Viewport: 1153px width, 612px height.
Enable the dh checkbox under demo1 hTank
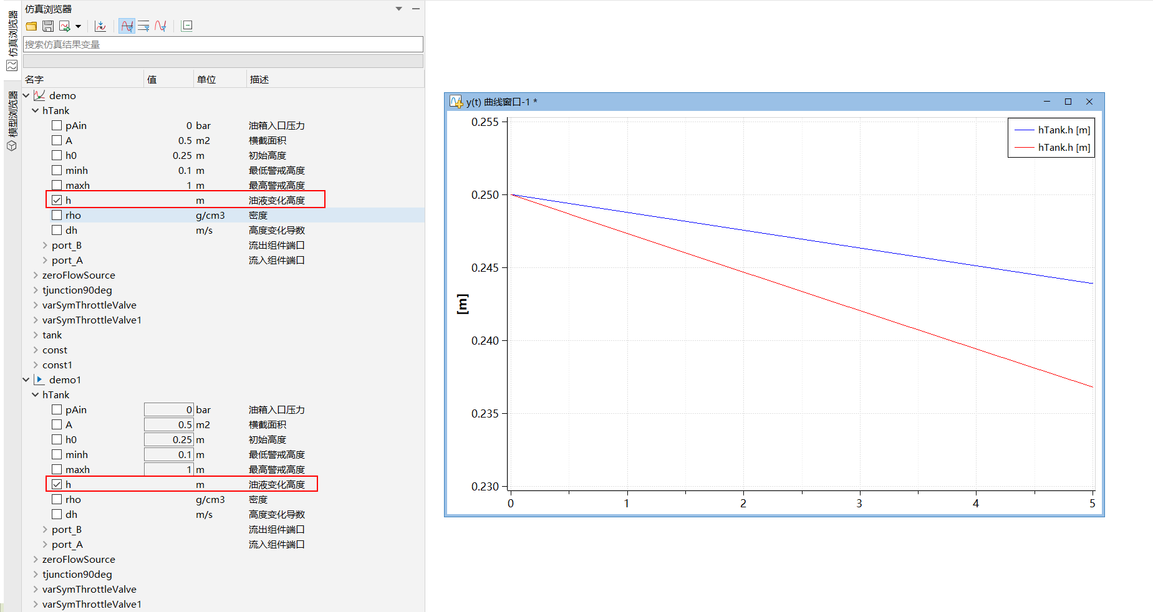(57, 514)
